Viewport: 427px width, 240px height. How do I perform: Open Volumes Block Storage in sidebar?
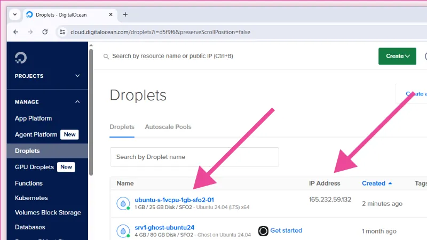pos(48,212)
